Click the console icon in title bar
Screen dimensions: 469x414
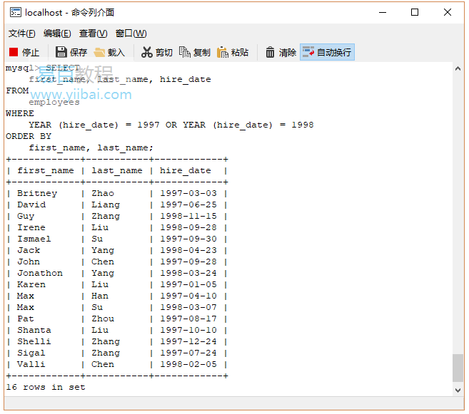click(x=15, y=12)
